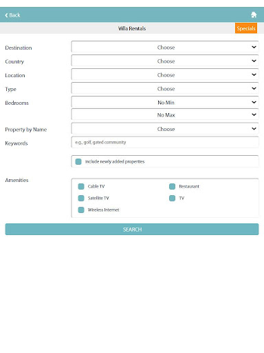Tick Include newly added properties checkbox
Viewport: 264px width, 353px height.
(x=78, y=161)
